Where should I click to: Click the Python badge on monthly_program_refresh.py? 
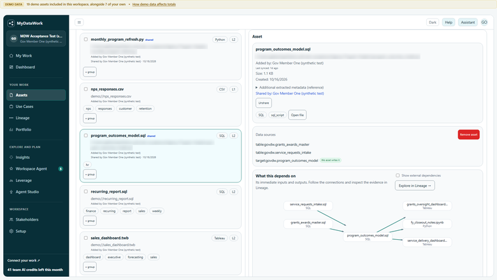click(x=220, y=40)
